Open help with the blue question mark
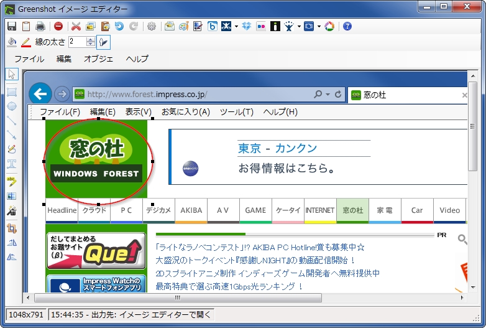 (x=347, y=26)
